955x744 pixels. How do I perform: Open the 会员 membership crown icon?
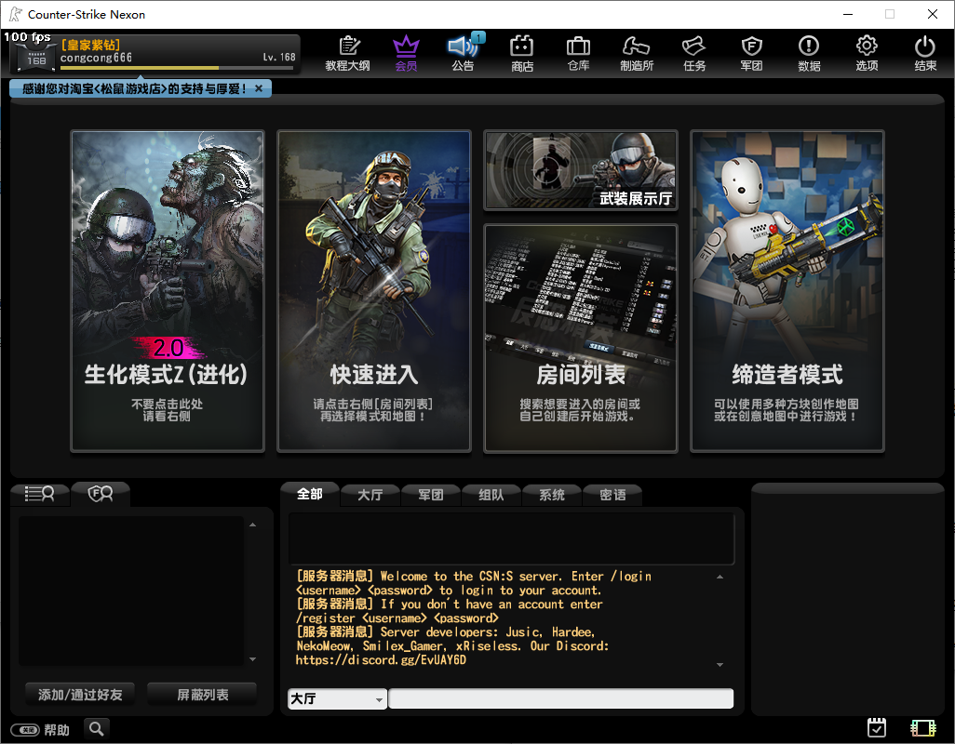tap(406, 53)
